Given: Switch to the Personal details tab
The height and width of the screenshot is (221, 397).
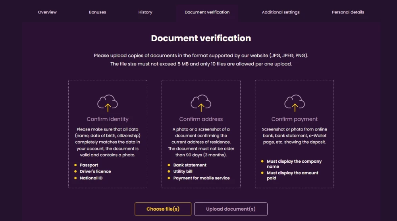Looking at the screenshot, I should (x=348, y=12).
